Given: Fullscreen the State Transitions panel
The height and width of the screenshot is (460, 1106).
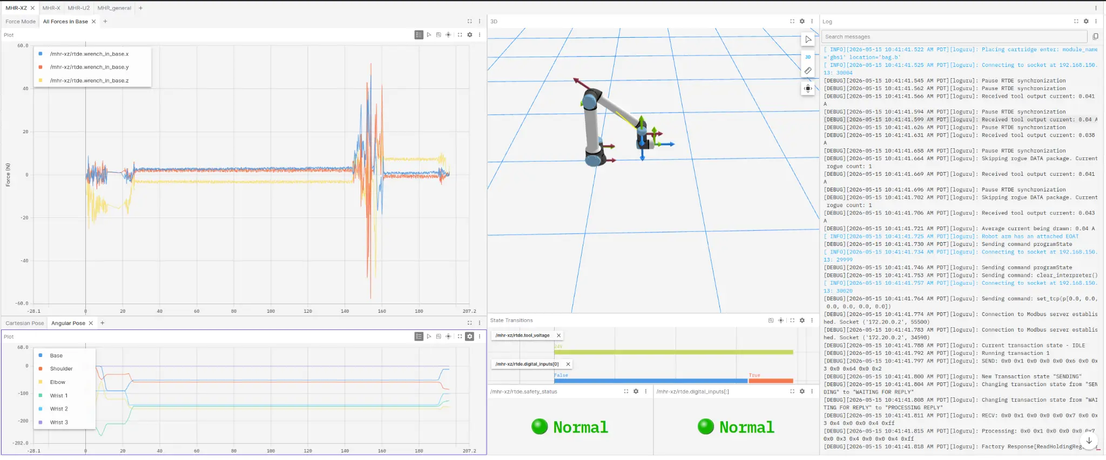Looking at the screenshot, I should point(792,320).
